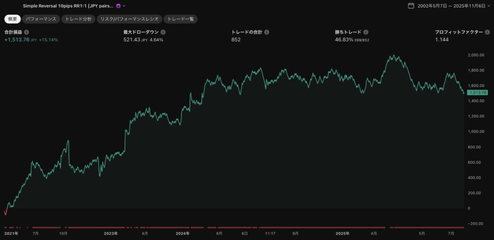Viewport: 494px width, 240px height.
Task: Switch to the パフォーマンス tab
Action: [41, 19]
